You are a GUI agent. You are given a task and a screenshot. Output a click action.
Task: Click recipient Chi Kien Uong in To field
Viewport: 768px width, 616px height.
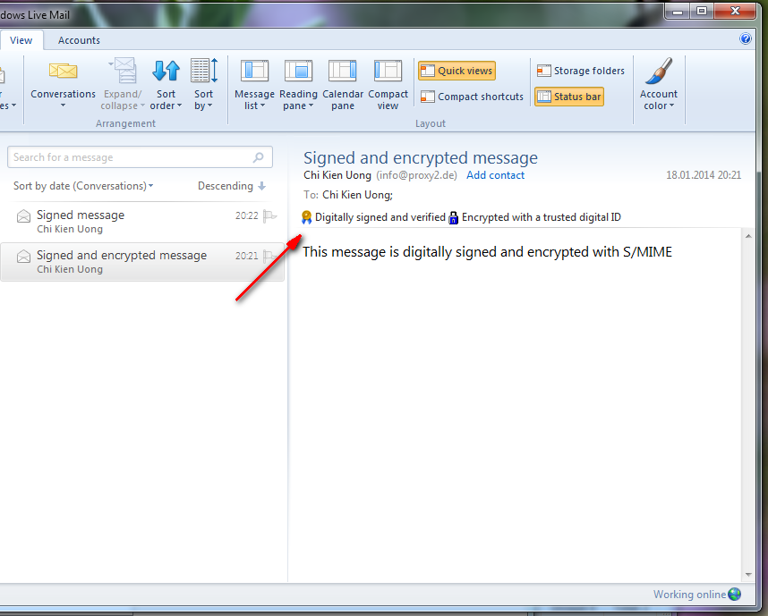[x=357, y=195]
